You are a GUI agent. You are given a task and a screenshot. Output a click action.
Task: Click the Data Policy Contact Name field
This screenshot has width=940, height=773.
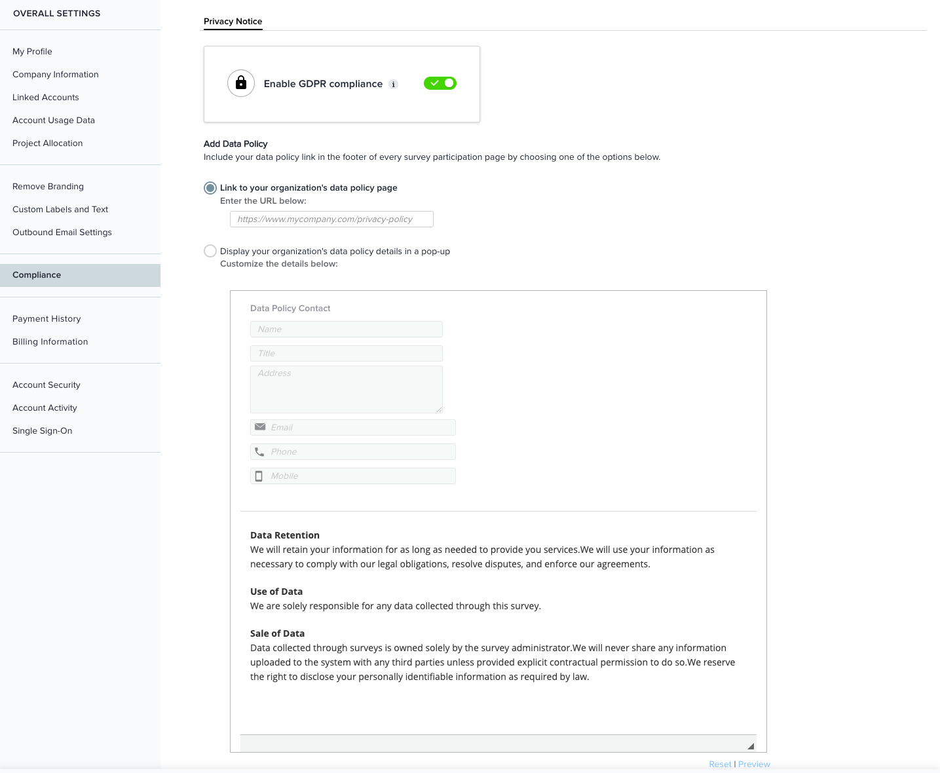point(346,330)
